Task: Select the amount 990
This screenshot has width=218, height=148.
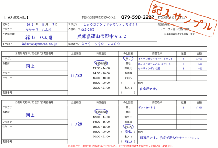Action: [x=200, y=69]
